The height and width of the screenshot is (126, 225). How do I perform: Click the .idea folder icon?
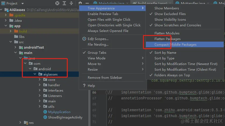click(x=11, y=20)
